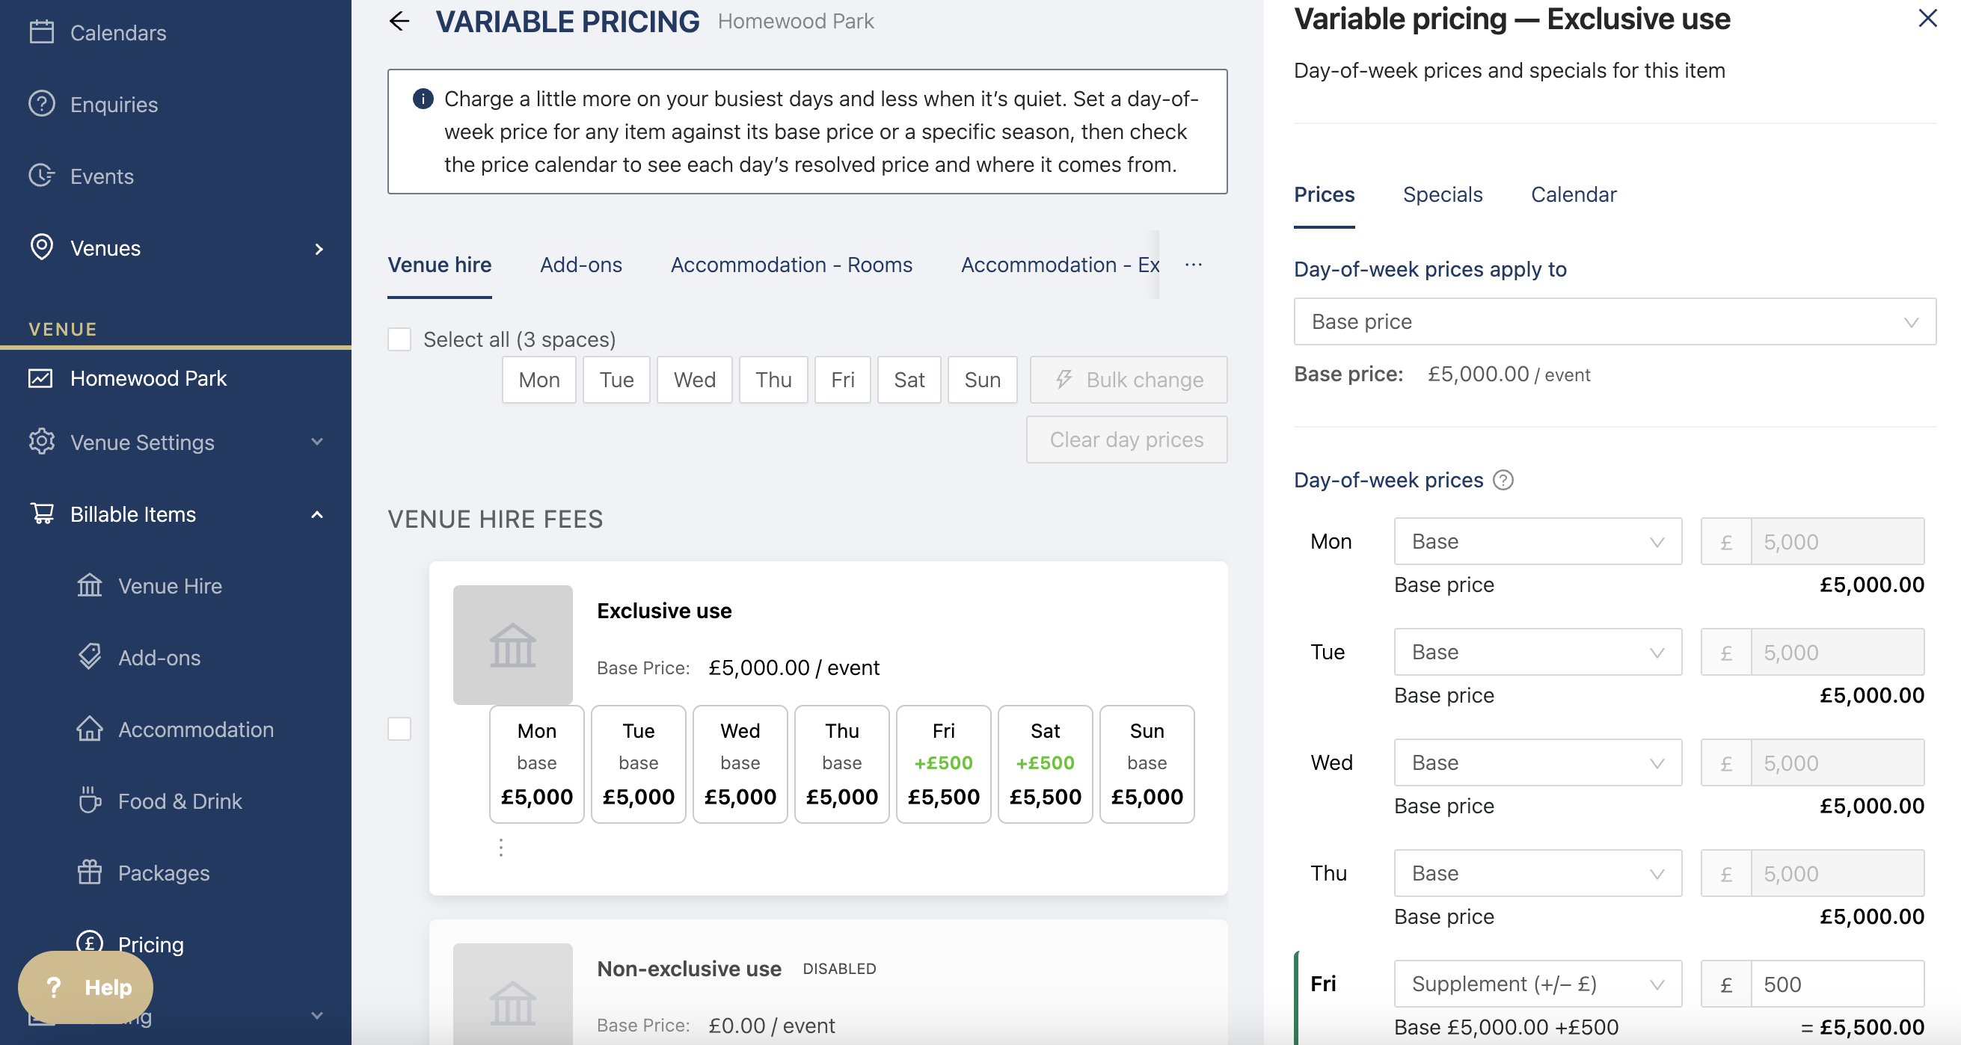The width and height of the screenshot is (1961, 1045).
Task: Click the Fri supplement amount field
Action: pyautogui.click(x=1837, y=984)
